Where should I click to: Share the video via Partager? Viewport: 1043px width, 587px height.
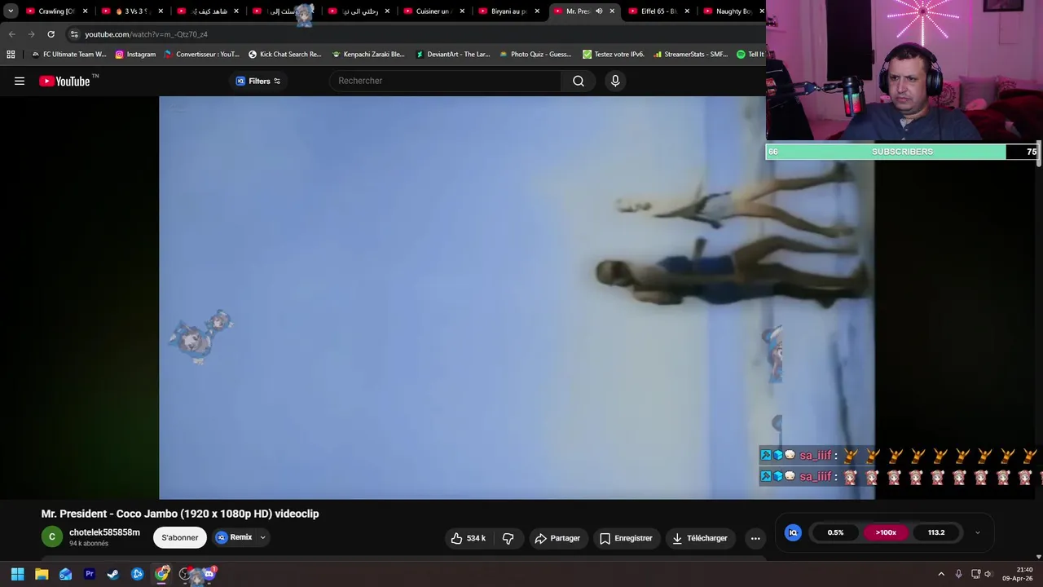point(557,538)
